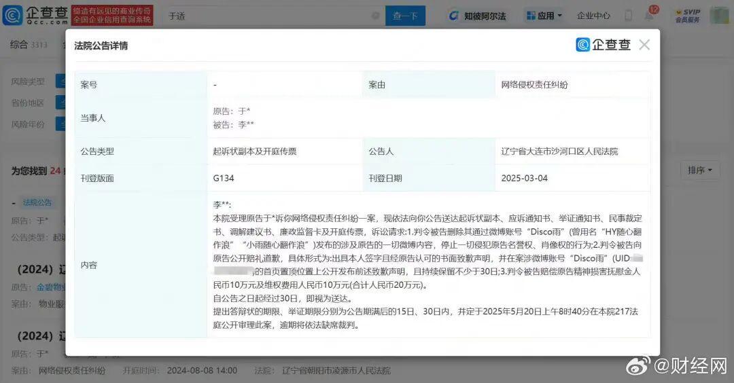Click the 法院公告 tag in background list
734x383 pixels.
click(37, 202)
